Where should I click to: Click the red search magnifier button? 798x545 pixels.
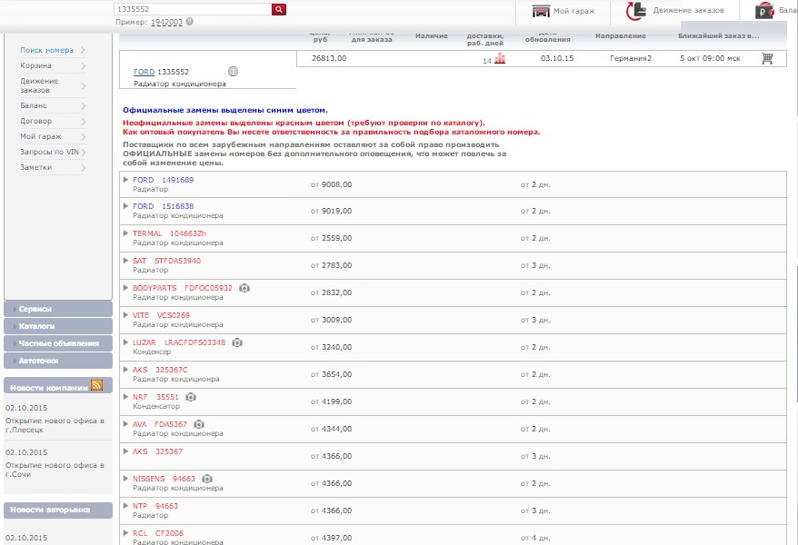[x=279, y=9]
